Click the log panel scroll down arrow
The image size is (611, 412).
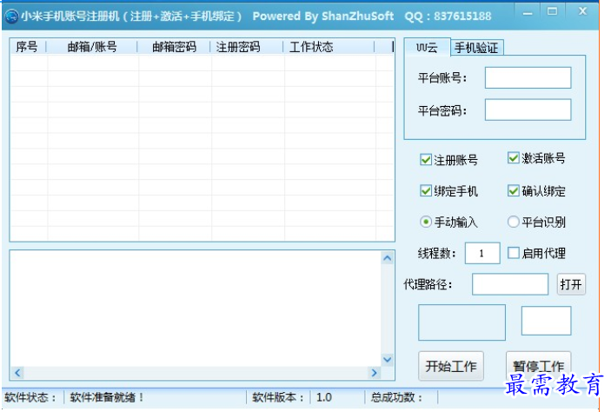[x=388, y=359]
